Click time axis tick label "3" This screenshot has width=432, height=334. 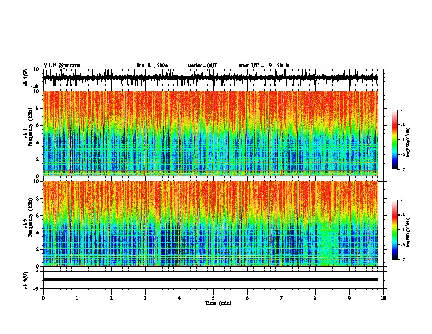coord(145,298)
